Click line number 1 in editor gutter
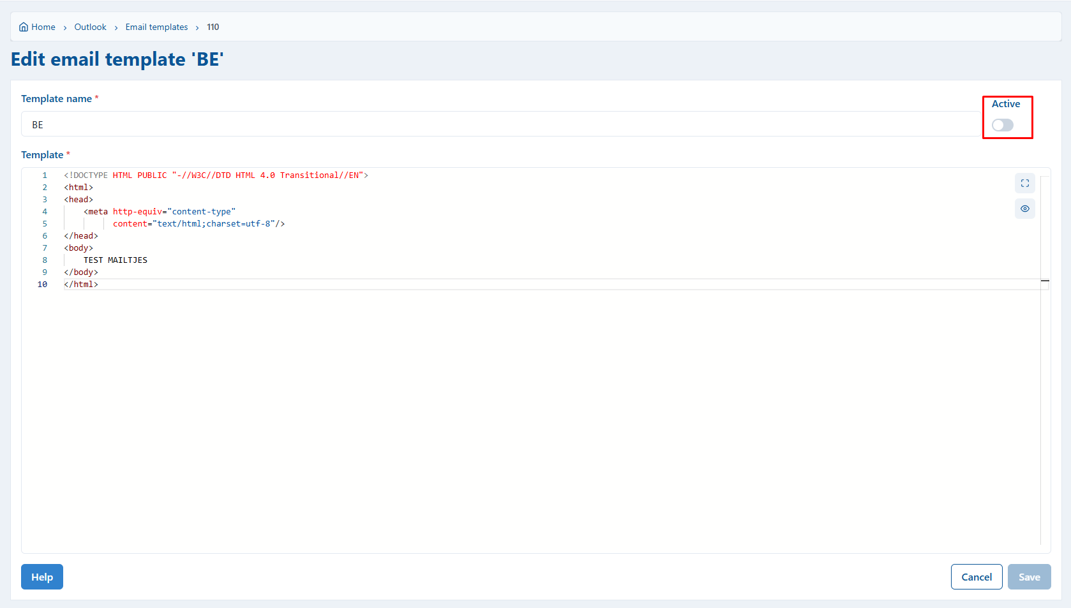 (x=45, y=175)
